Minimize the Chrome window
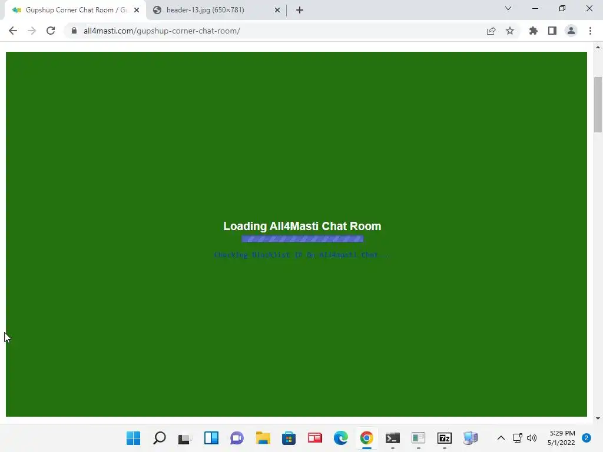 point(535,8)
